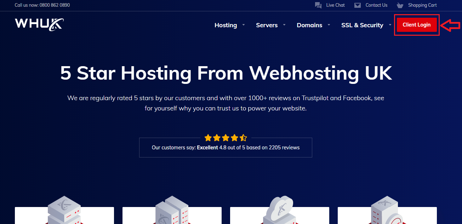
Task: Click the gold star rating icons
Action: [226, 138]
